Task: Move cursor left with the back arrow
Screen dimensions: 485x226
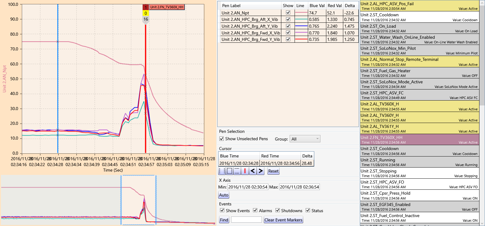Action: tap(253, 171)
